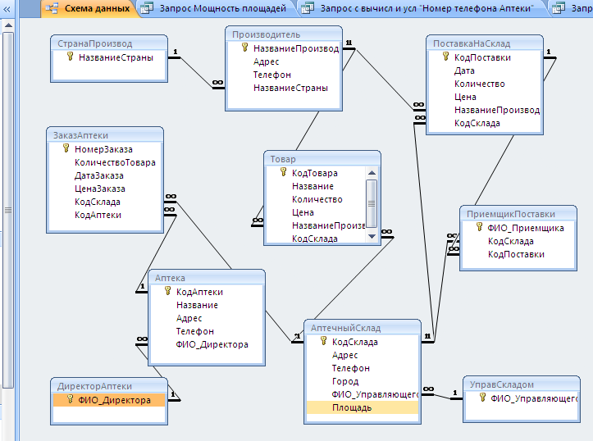Image resolution: width=593 pixels, height=441 pixels.
Task: Select field ДатаЗаказа in ЗаказАптеки
Action: tap(99, 175)
